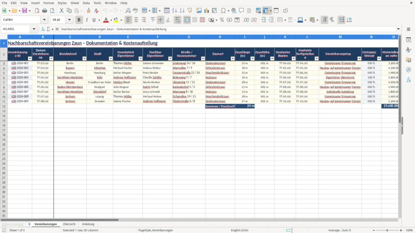This screenshot has width=415, height=233.
Task: Expand the formula bar arrow
Action: (x=398, y=29)
